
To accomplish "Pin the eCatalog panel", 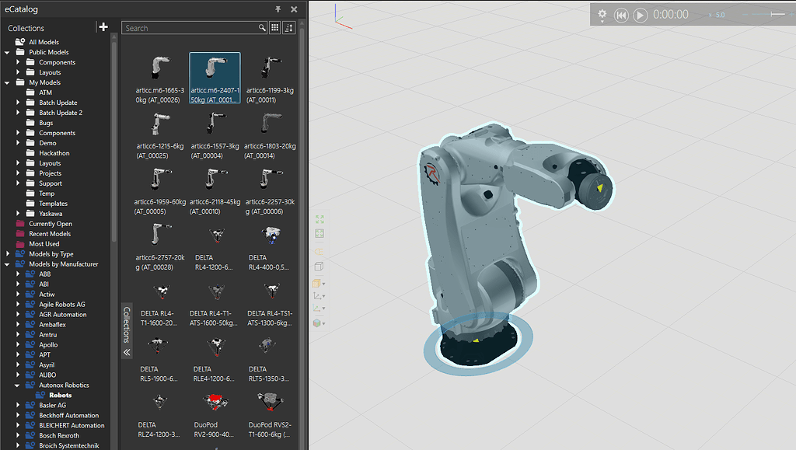I will (278, 9).
